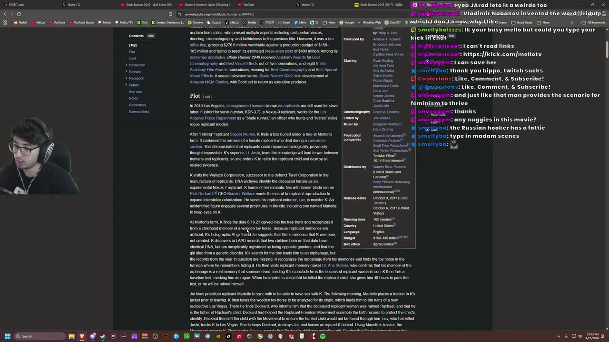Screen dimensions: 609x342
Task: Open the Inbox bookmark
Action: (284, 22)
